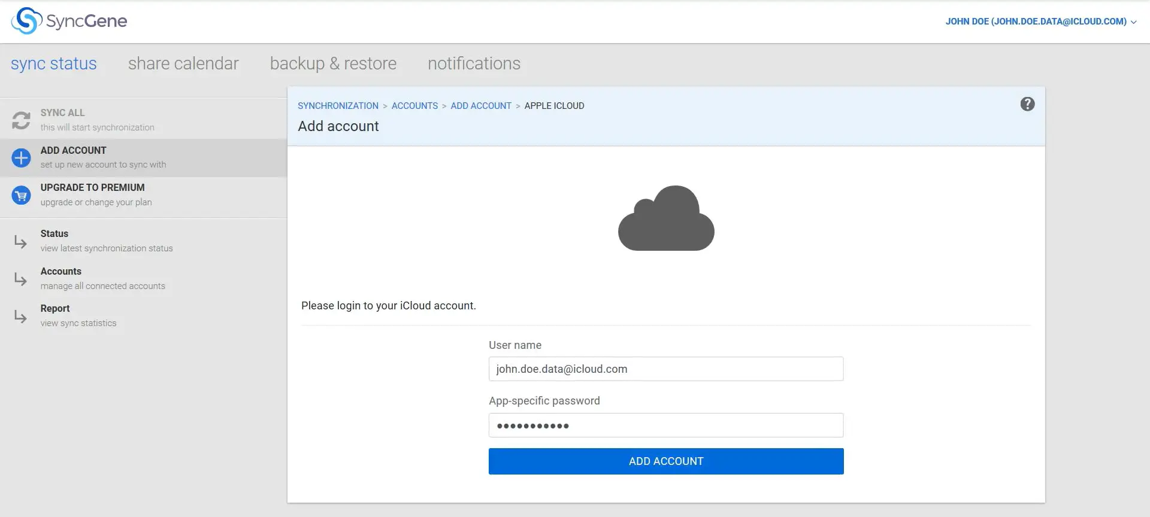Click the ACCOUNTS breadcrumb link

414,106
